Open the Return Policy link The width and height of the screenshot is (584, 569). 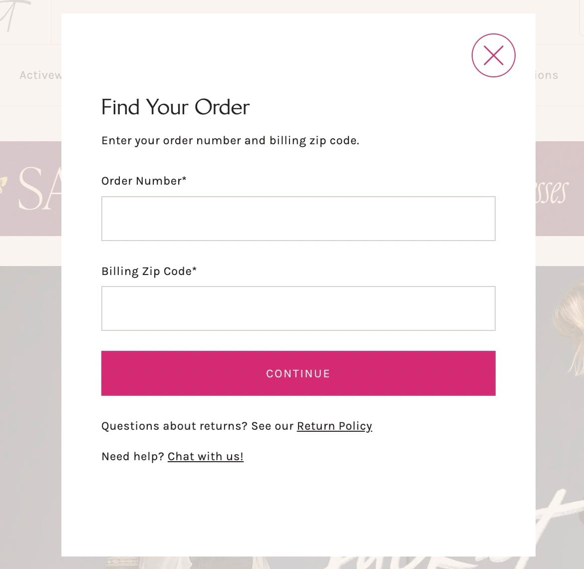[x=334, y=426]
